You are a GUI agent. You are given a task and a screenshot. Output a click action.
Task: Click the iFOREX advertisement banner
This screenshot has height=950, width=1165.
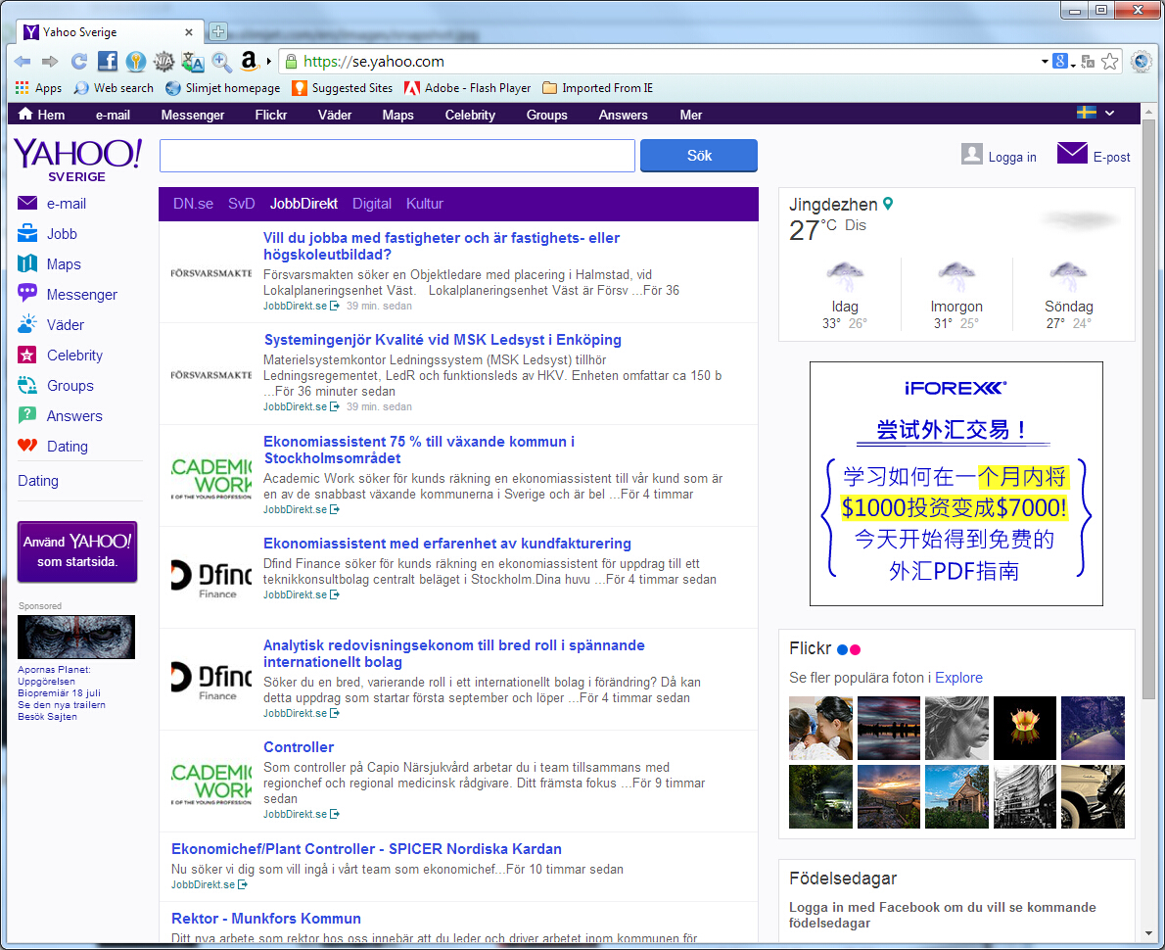(x=956, y=484)
